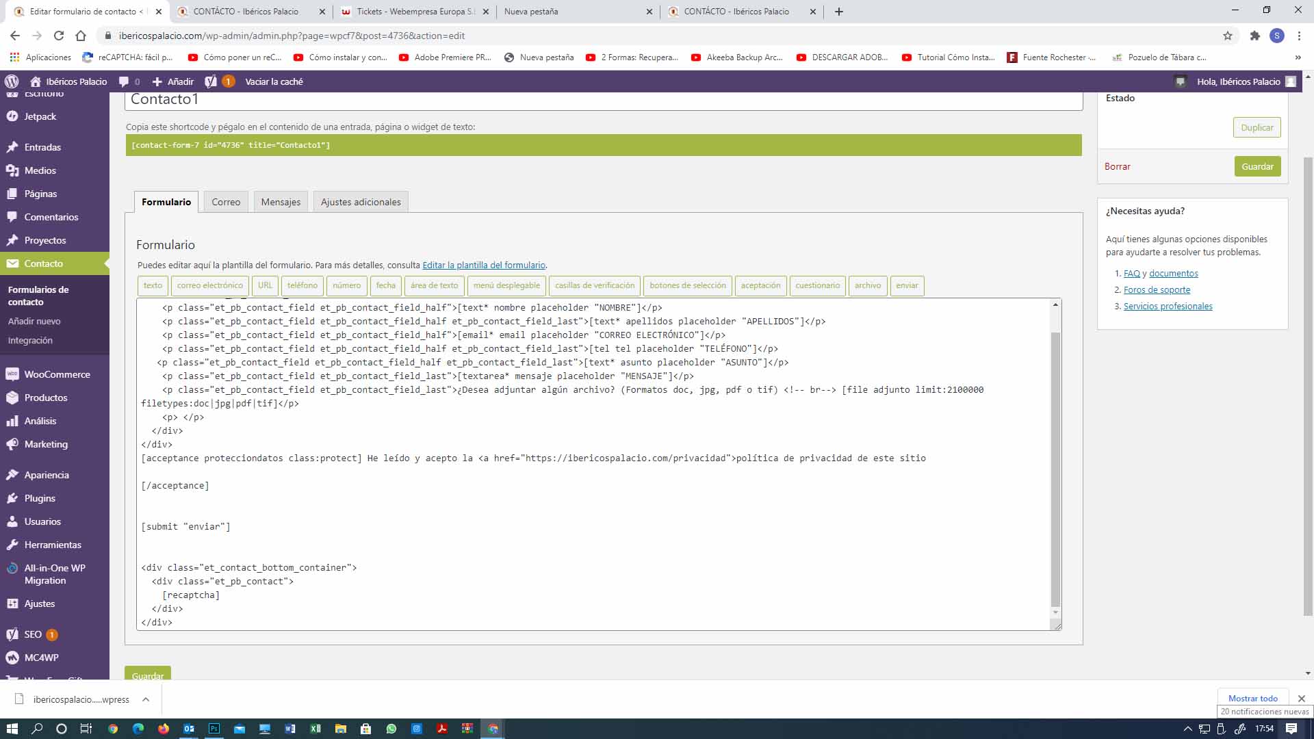Open the Editar la plantilla del formulario link
The height and width of the screenshot is (739, 1314).
[484, 265]
